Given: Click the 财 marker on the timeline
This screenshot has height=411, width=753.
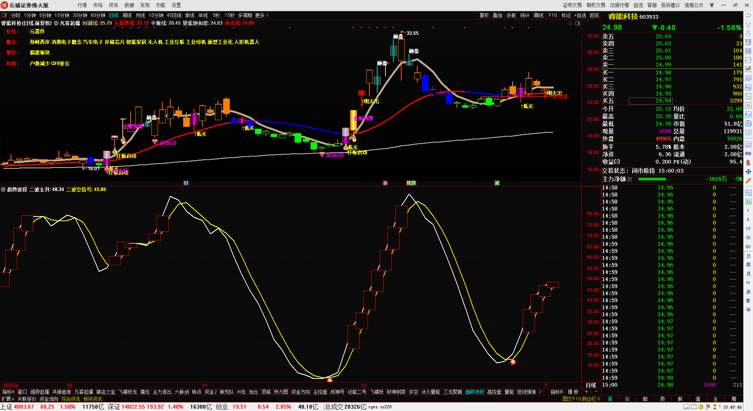Looking at the screenshot, I should [186, 183].
